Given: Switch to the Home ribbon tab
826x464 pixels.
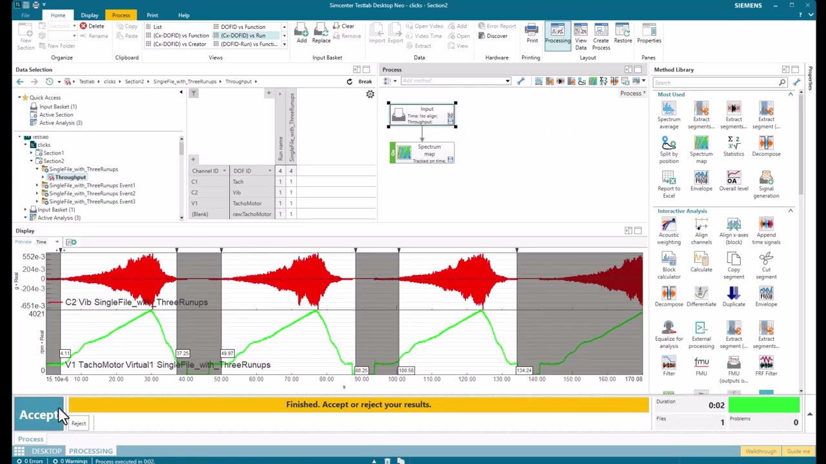Looking at the screenshot, I should [57, 15].
